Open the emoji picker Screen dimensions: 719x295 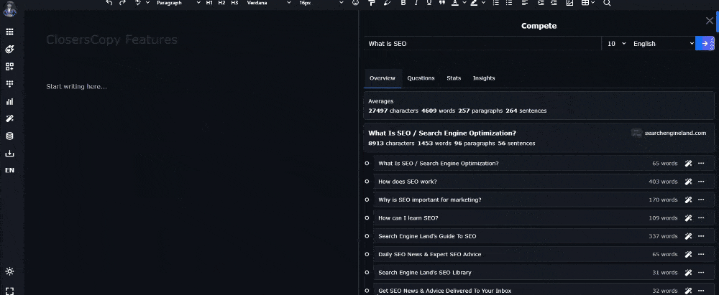pos(355,3)
